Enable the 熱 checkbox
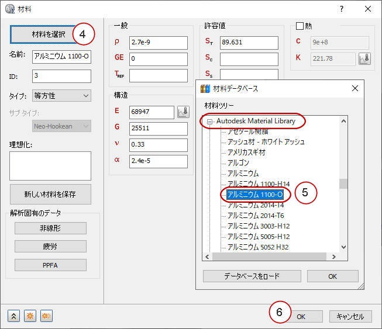382x329 pixels. 300,26
